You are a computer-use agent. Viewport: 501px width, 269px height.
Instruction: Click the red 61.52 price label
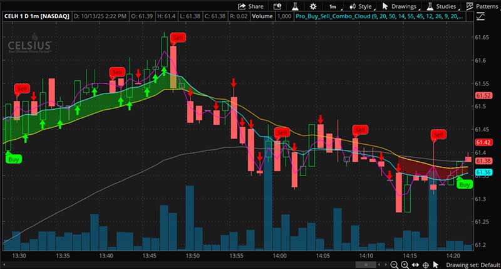483,95
